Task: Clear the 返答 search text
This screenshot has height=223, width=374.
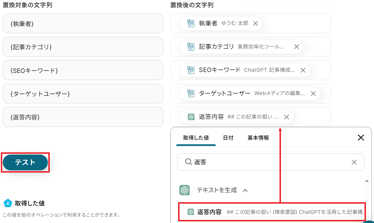Action: pos(354,162)
